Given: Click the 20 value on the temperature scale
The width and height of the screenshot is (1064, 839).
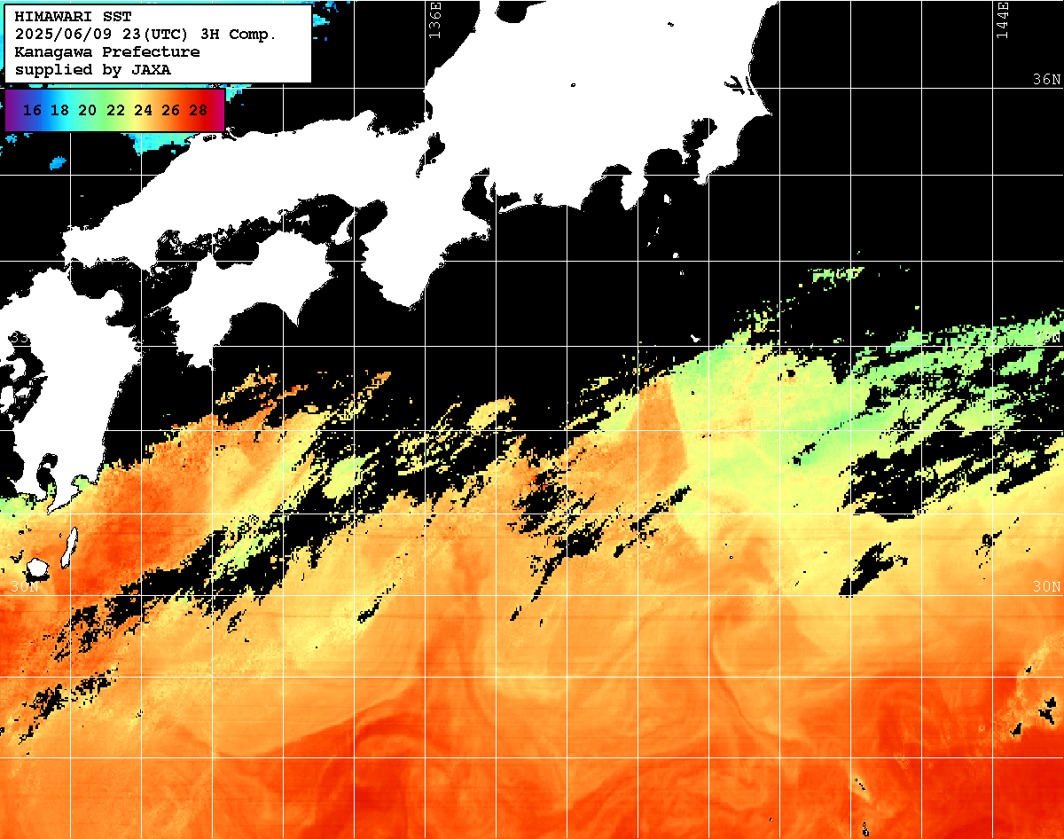Looking at the screenshot, I should (x=87, y=111).
